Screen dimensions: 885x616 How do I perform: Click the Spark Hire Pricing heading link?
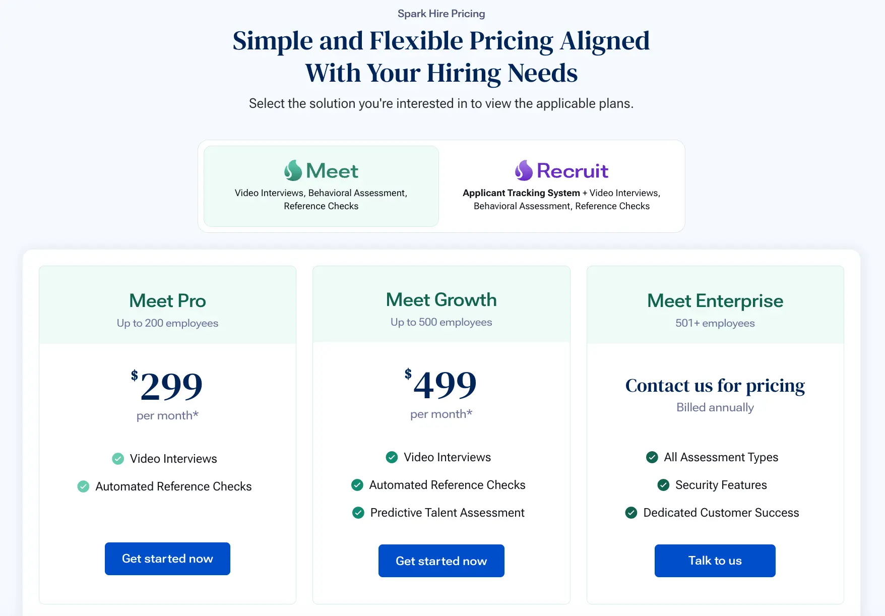tap(441, 13)
